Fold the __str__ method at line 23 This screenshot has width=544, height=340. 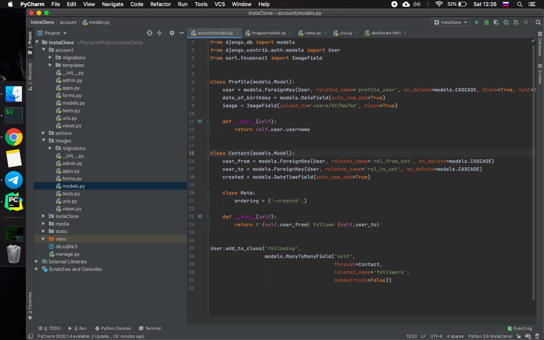click(208, 217)
